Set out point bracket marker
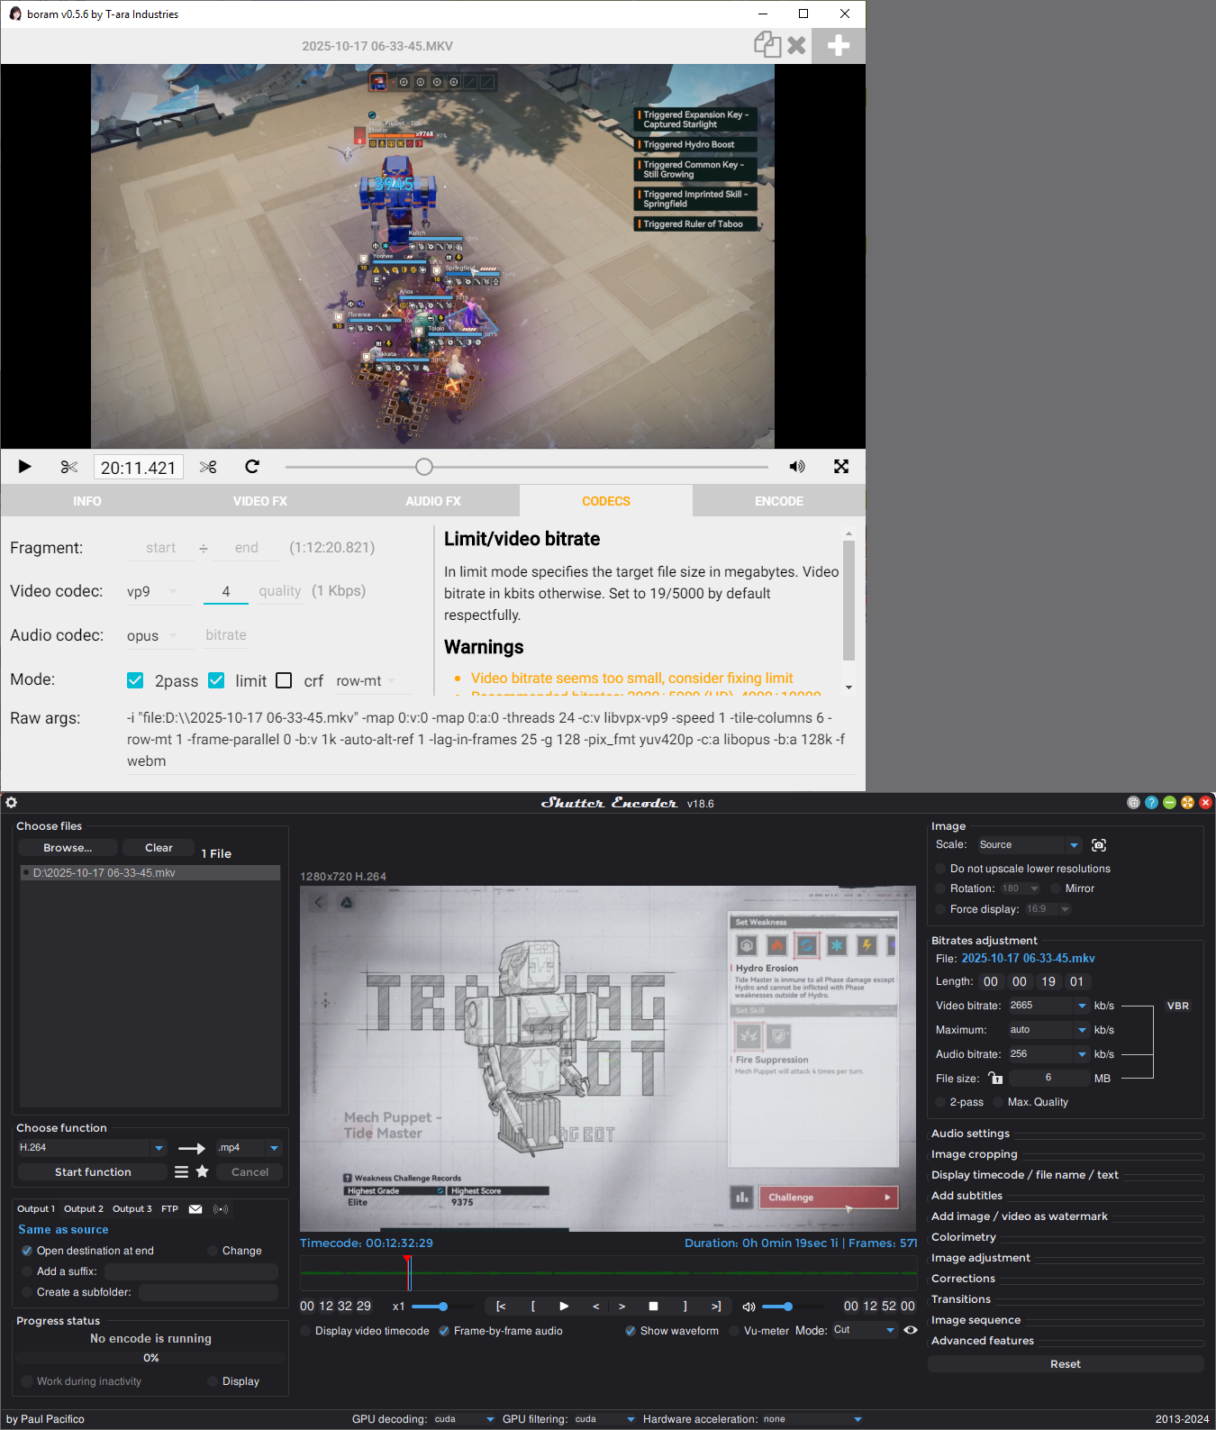This screenshot has height=1430, width=1216. 685,1307
